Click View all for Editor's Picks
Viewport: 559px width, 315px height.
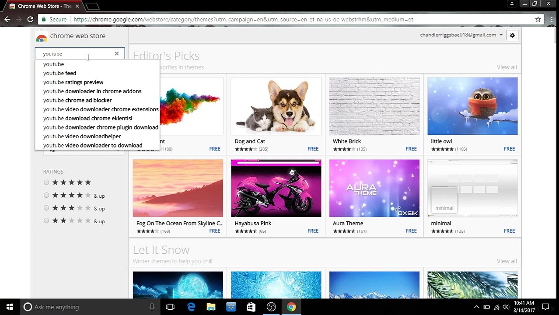click(x=507, y=67)
